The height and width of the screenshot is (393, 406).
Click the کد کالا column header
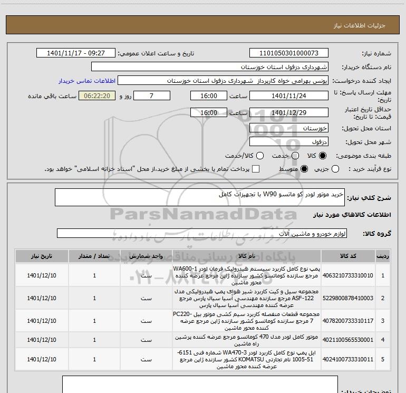(x=348, y=256)
